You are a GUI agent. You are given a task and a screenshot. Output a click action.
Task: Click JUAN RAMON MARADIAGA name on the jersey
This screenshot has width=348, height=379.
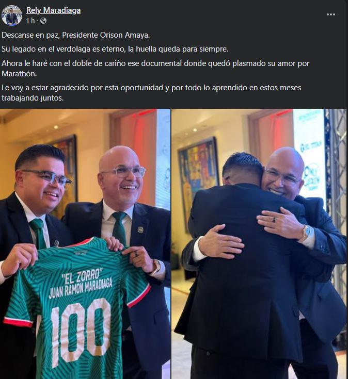(x=81, y=288)
